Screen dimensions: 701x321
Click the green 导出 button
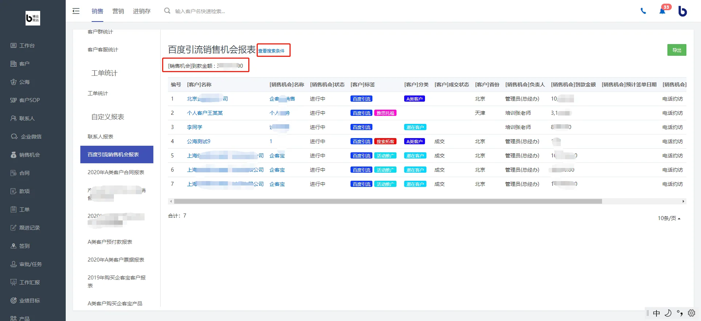pyautogui.click(x=677, y=50)
